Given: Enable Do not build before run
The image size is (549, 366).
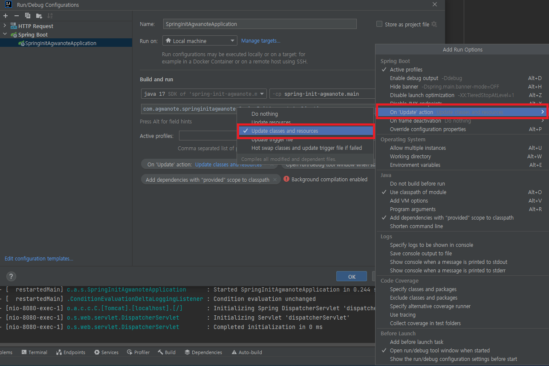Looking at the screenshot, I should point(462,183).
